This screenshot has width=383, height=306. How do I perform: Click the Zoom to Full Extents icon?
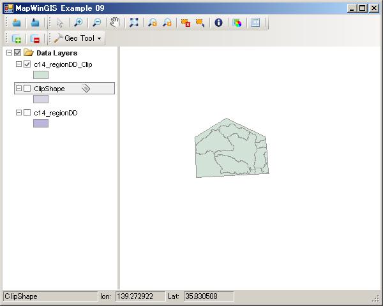pyautogui.click(x=134, y=22)
